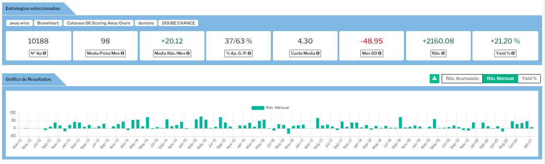Viewport: 545px width, 164px height.
Task: Click info icon on Nº Ap label
Action: coord(44,53)
